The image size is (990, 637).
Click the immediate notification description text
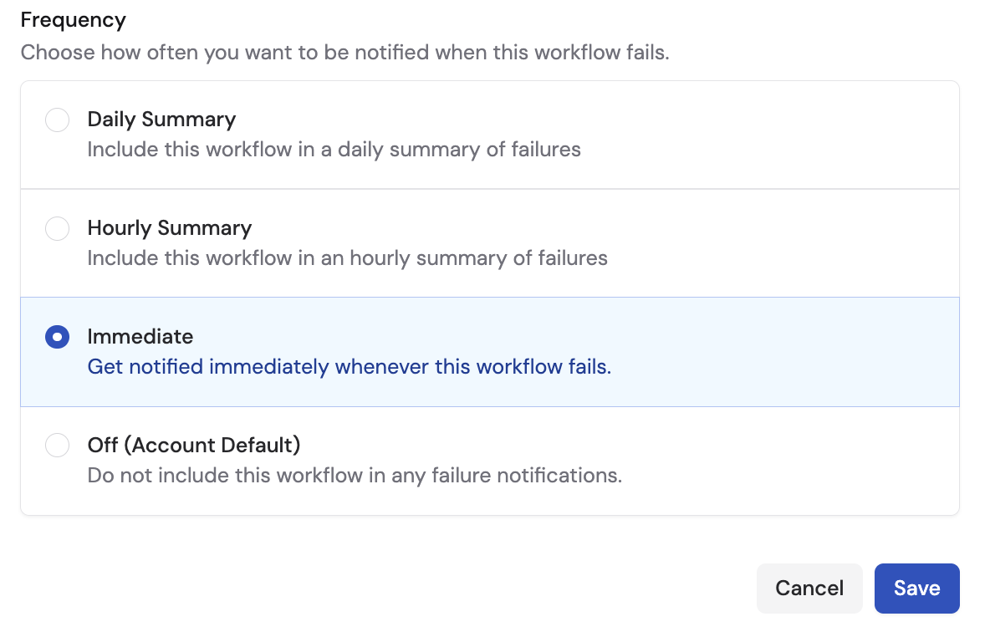tap(350, 367)
